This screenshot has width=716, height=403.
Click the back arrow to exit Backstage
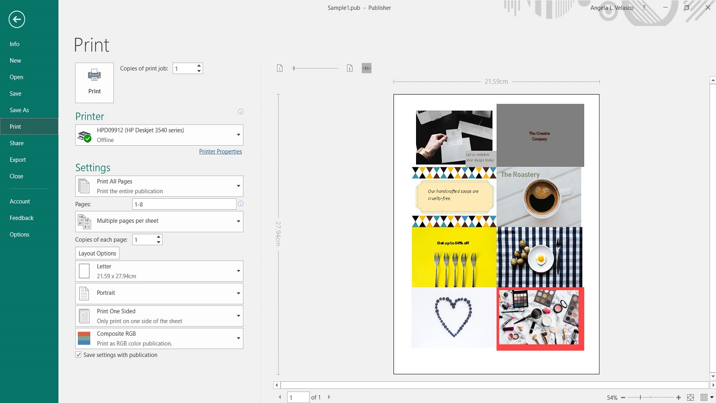(x=17, y=19)
